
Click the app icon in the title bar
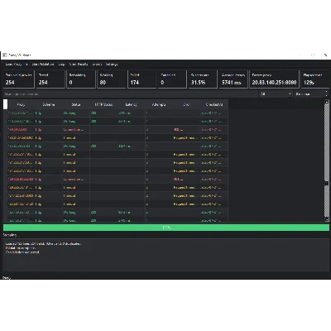coord(5,55)
